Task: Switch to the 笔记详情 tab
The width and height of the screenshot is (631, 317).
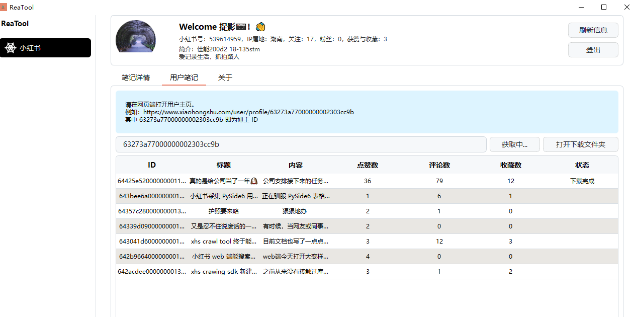Action: point(136,77)
